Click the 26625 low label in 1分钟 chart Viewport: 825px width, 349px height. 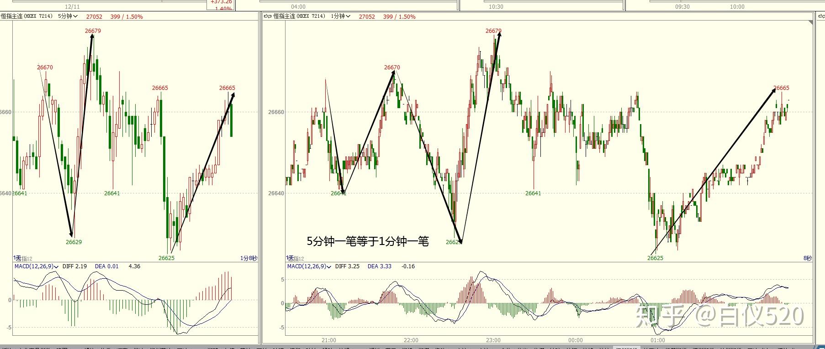tap(656, 258)
